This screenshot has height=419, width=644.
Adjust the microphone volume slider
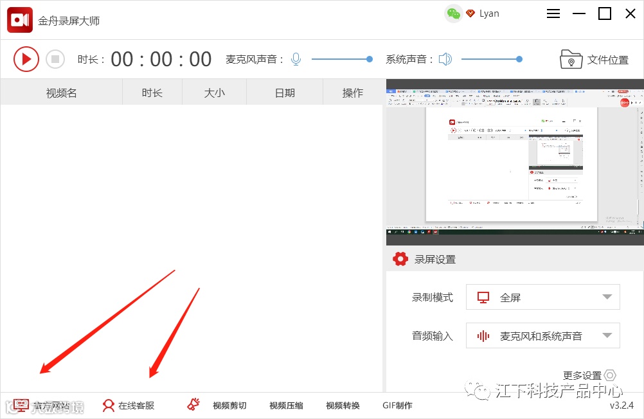tap(342, 59)
